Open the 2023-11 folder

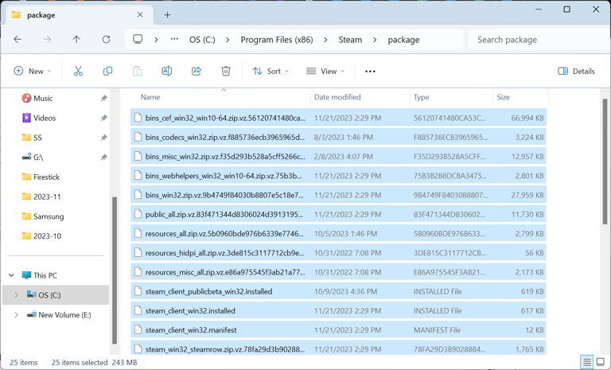tap(47, 197)
